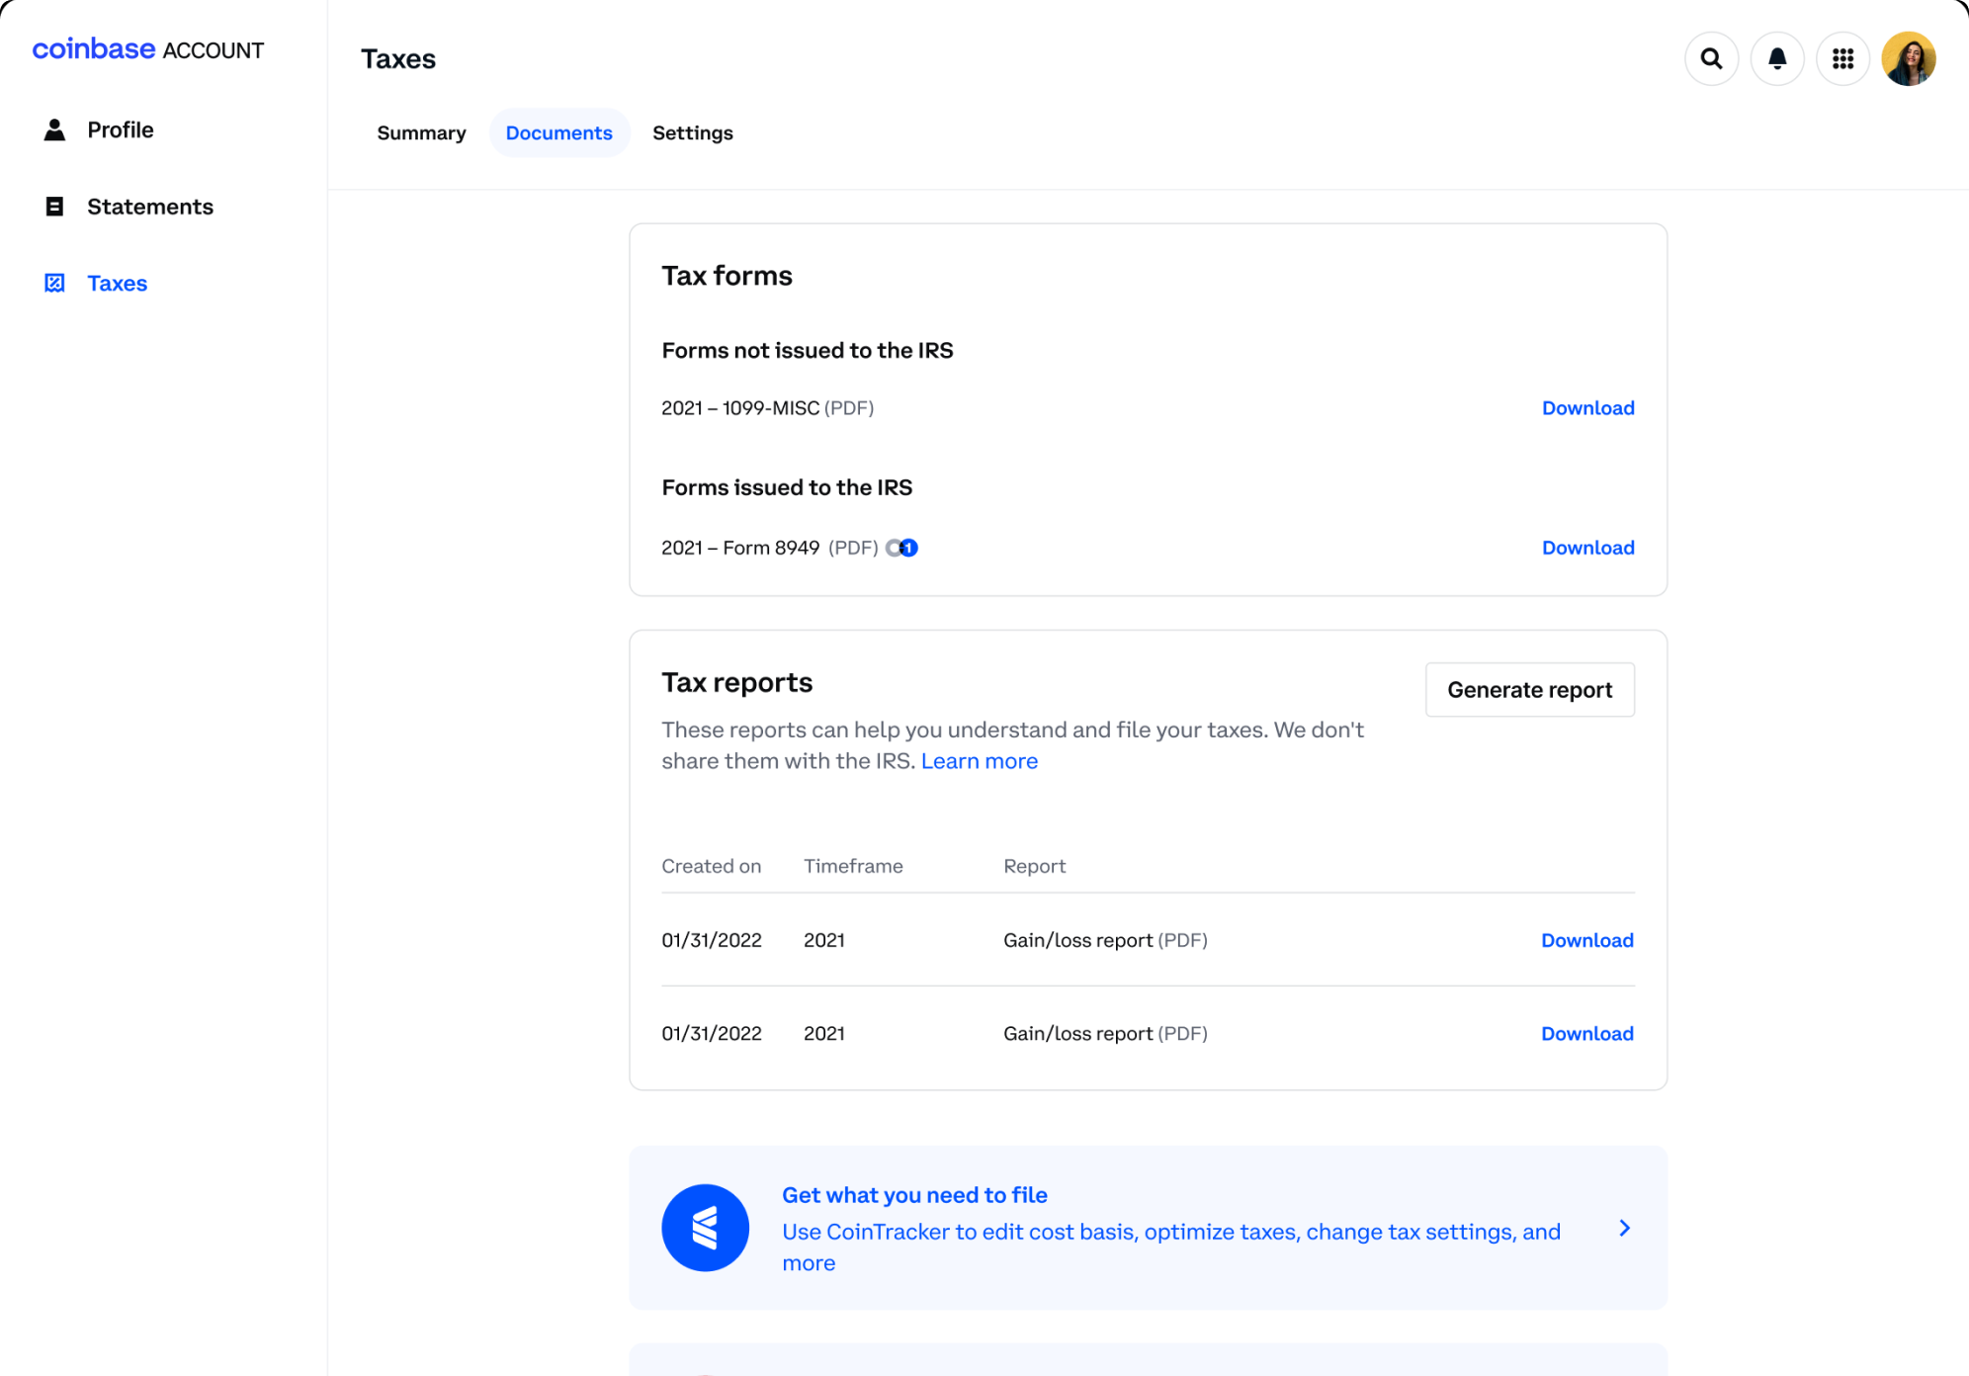Open the Settings tab
Image resolution: width=1969 pixels, height=1376 pixels.
click(693, 132)
